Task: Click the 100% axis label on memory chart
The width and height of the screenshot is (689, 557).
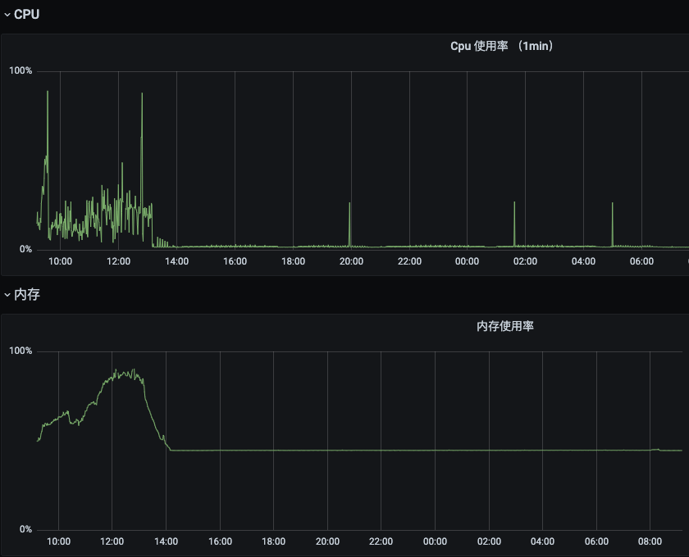Action: click(21, 351)
